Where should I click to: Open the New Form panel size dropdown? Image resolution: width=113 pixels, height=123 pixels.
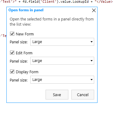coord(62,42)
